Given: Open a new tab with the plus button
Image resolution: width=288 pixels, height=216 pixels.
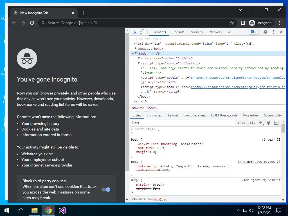Looking at the screenshot, I should 84,13.
